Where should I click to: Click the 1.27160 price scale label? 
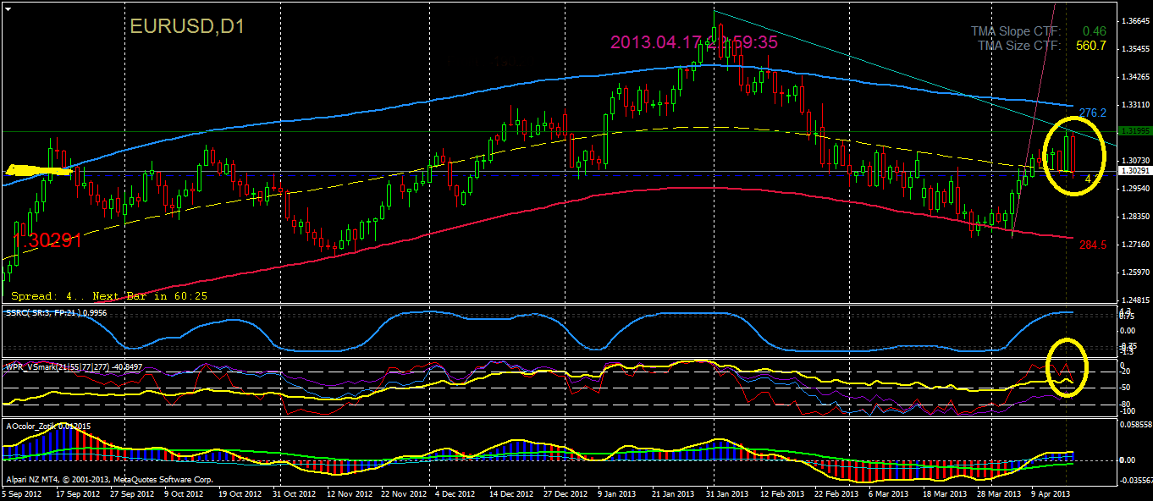click(1134, 244)
